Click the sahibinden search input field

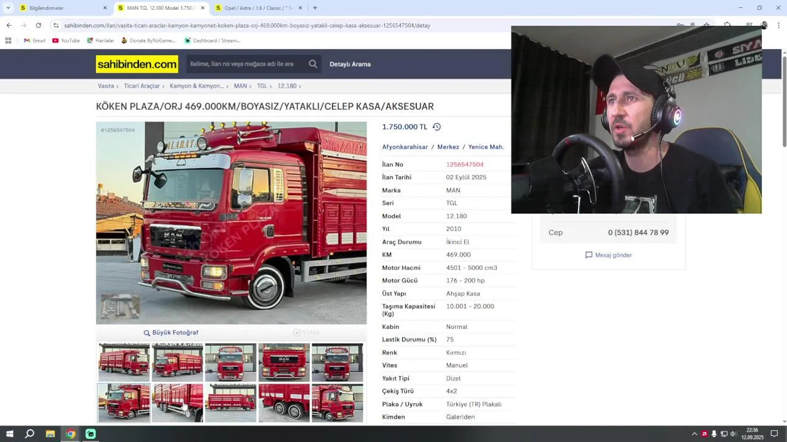point(246,64)
